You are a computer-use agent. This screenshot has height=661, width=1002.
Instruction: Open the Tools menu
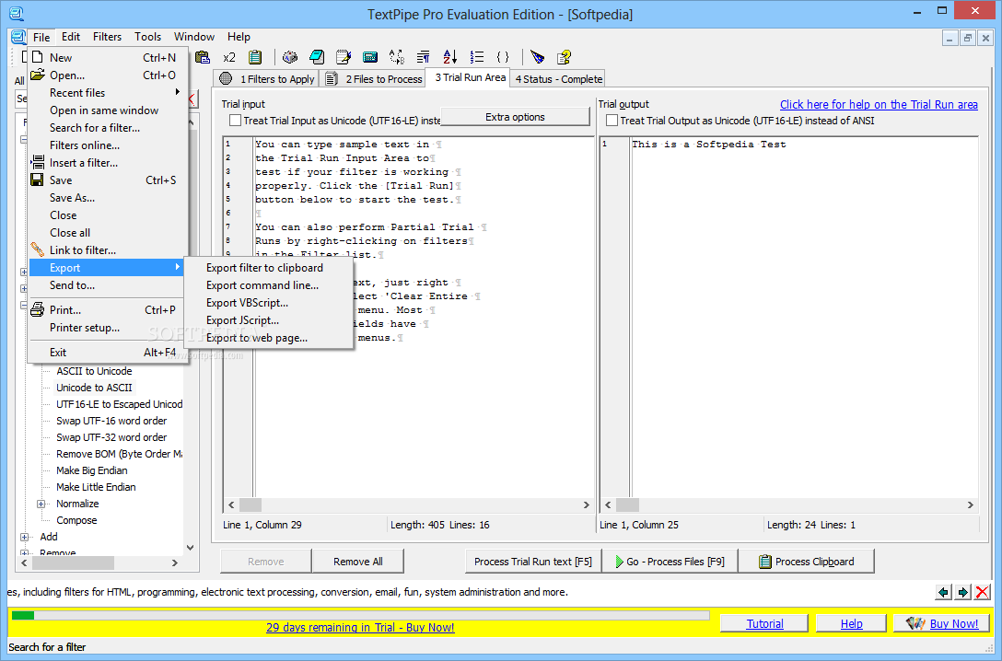[x=147, y=37]
